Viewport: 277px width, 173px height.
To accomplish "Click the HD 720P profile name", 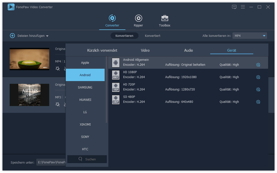I will pyautogui.click(x=129, y=84).
